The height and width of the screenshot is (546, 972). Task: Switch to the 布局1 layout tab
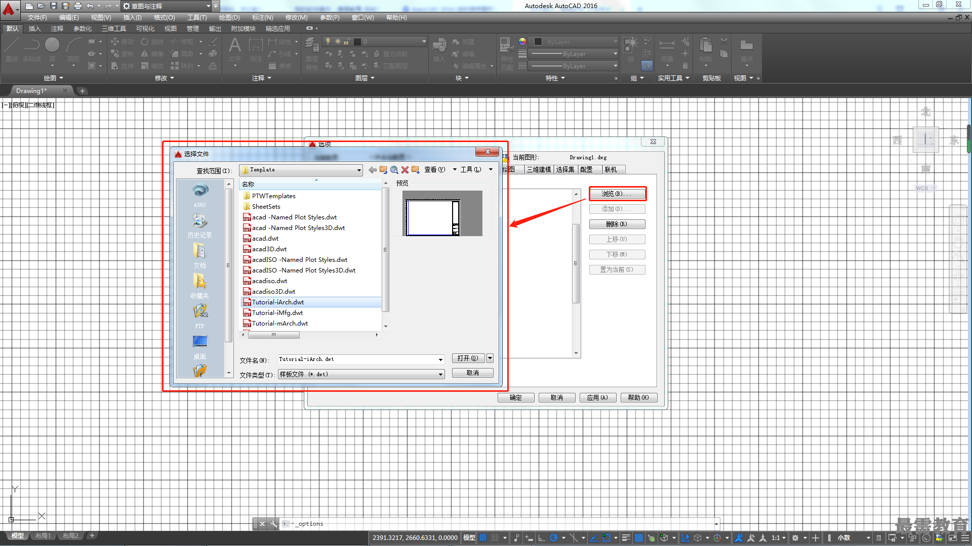coord(43,536)
